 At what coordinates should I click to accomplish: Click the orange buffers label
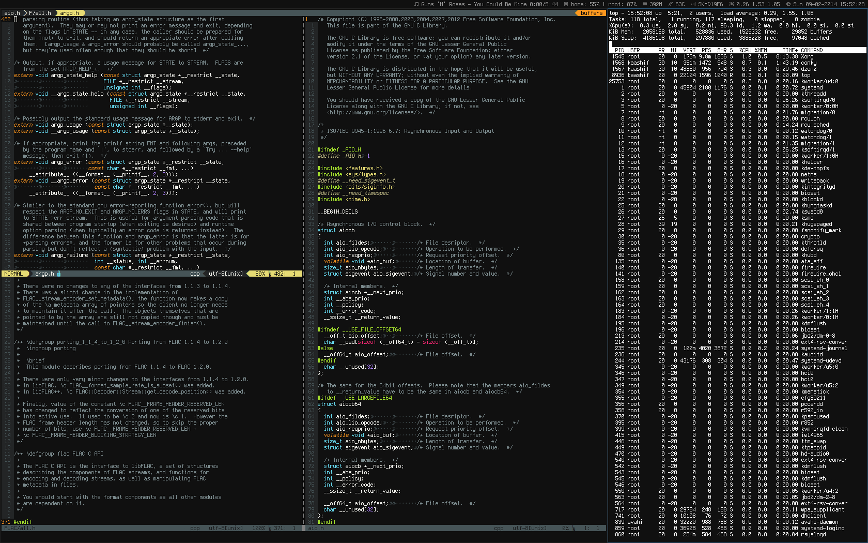click(591, 13)
